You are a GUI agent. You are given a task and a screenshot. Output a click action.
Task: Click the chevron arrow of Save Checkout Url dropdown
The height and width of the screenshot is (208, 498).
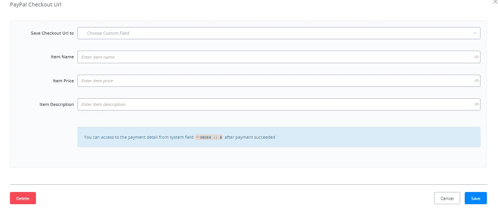(x=475, y=33)
